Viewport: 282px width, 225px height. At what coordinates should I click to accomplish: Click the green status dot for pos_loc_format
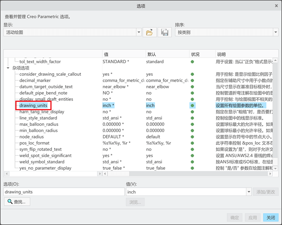(192, 143)
